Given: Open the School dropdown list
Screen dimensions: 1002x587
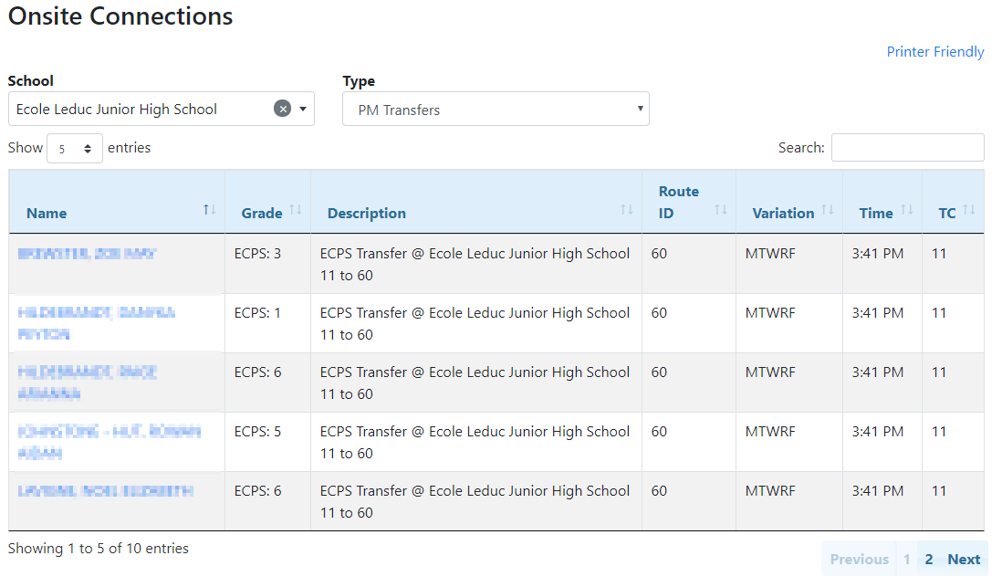Looking at the screenshot, I should point(302,109).
